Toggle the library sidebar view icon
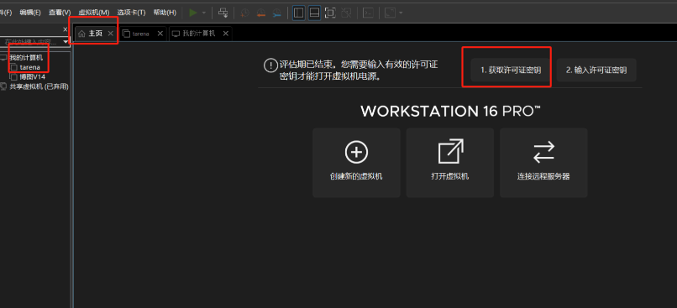Image resolution: width=677 pixels, height=308 pixels. [298, 13]
